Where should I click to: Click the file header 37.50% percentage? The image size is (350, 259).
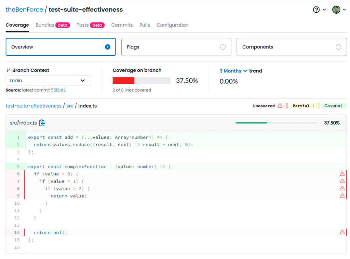pos(332,123)
